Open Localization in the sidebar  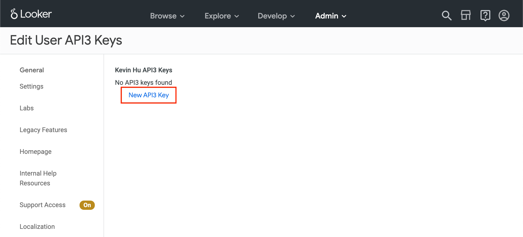click(x=37, y=227)
